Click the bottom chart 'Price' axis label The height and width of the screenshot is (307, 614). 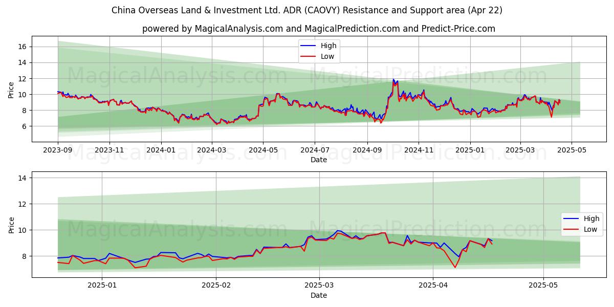(x=11, y=224)
